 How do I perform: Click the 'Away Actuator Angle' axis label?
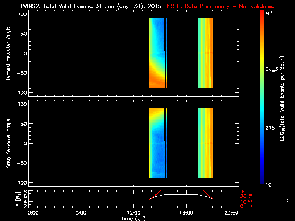[x=8, y=143]
